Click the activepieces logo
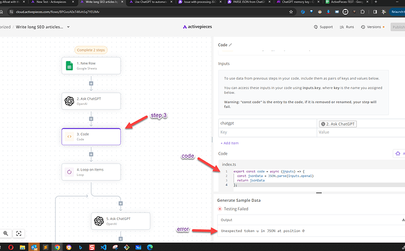 pyautogui.click(x=197, y=27)
